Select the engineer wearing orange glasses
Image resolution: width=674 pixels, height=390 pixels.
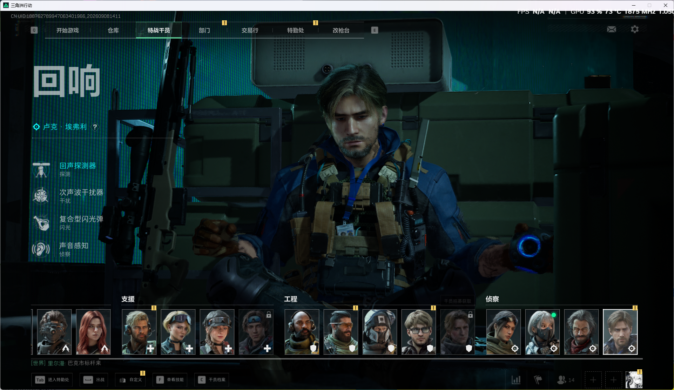(341, 332)
